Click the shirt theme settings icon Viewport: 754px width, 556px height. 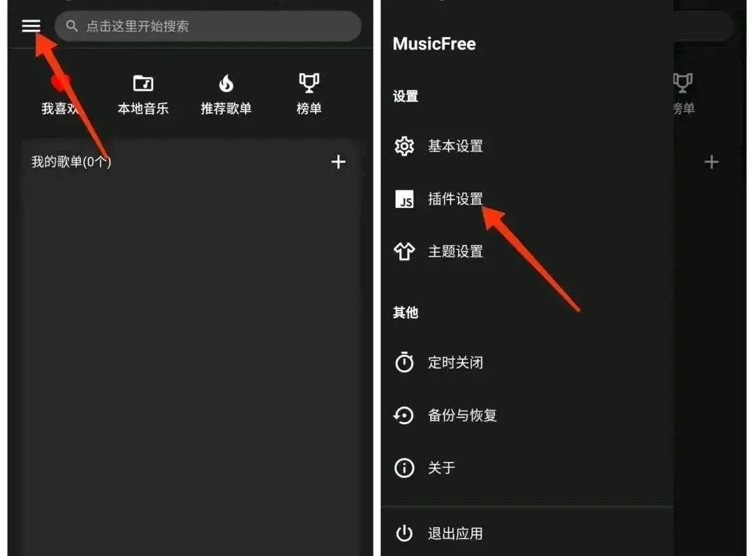pyautogui.click(x=404, y=251)
